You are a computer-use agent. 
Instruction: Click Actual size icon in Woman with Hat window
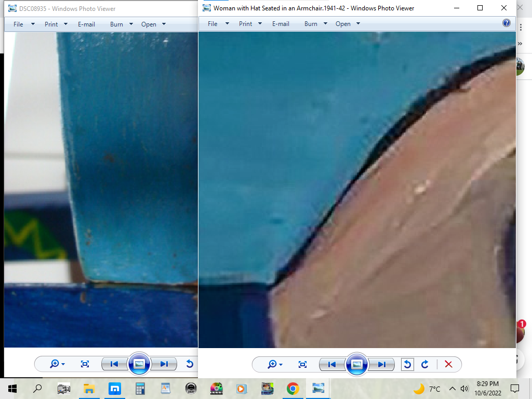click(x=302, y=364)
